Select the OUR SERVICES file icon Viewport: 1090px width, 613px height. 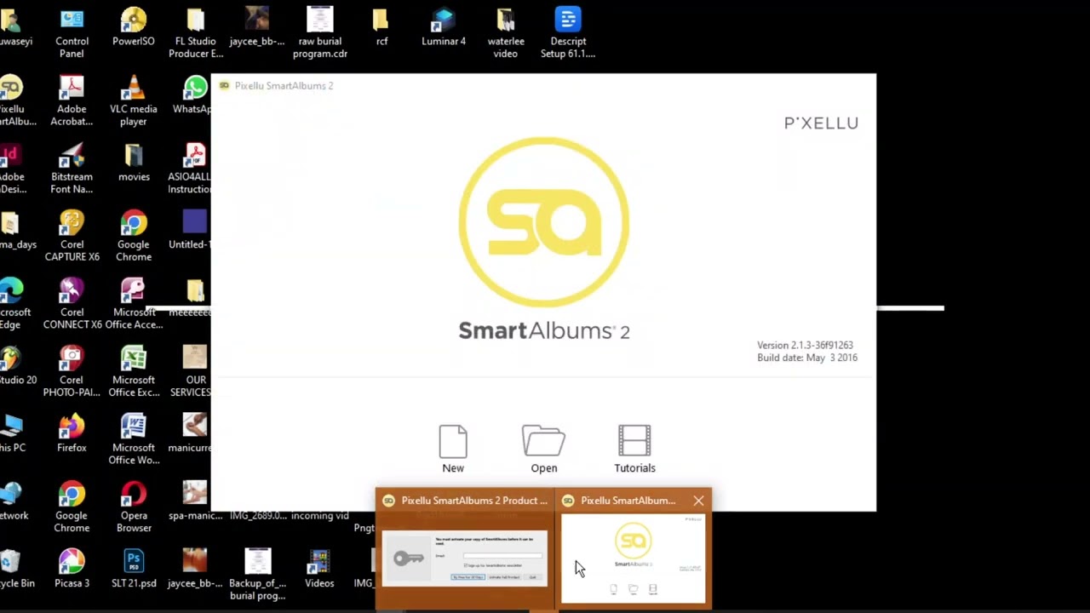pyautogui.click(x=194, y=371)
